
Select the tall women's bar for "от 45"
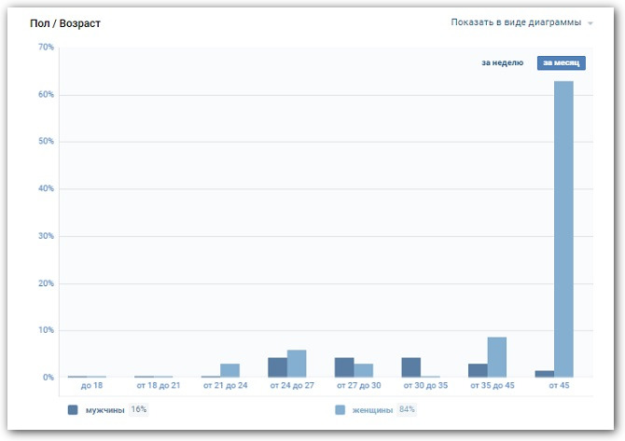563,228
